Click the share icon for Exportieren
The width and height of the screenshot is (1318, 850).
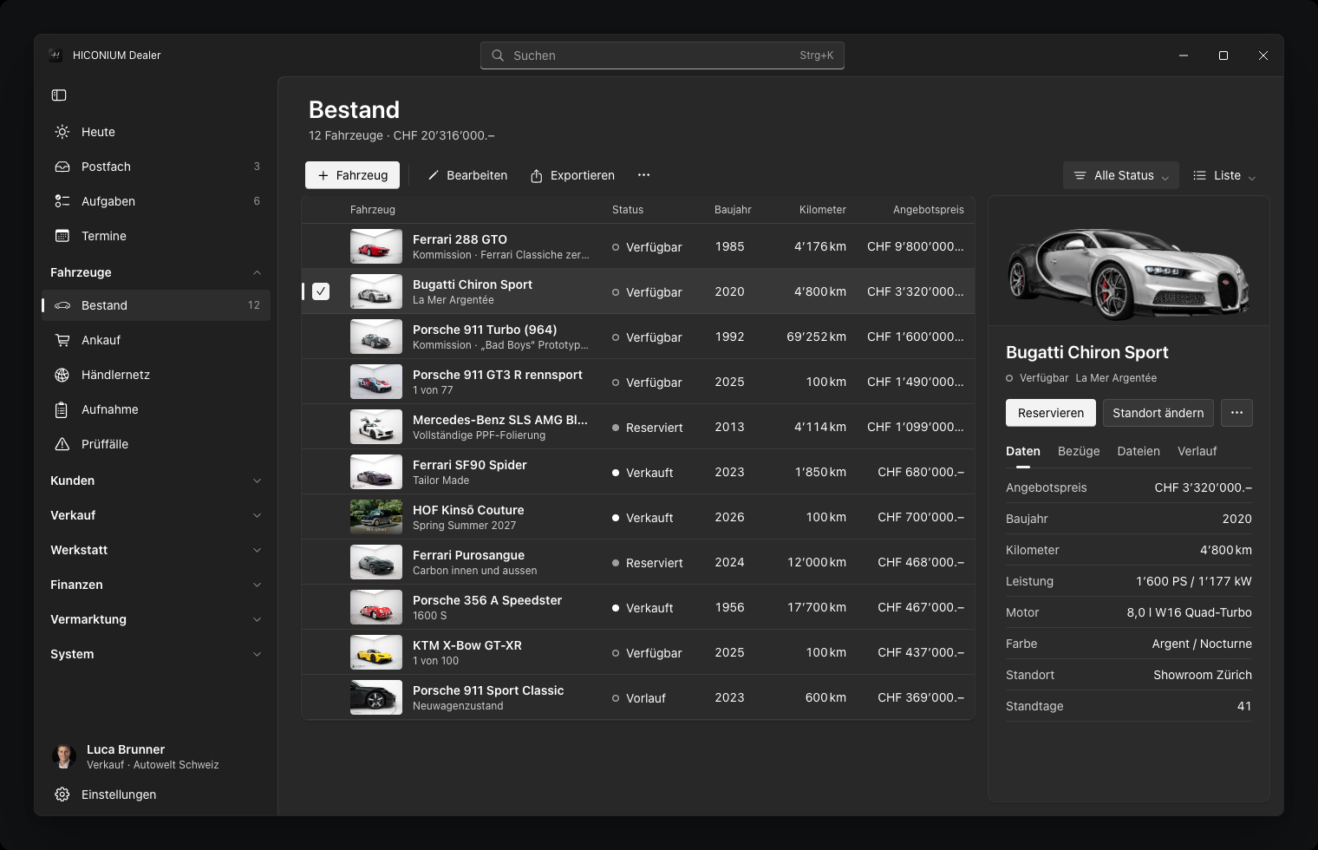point(537,175)
